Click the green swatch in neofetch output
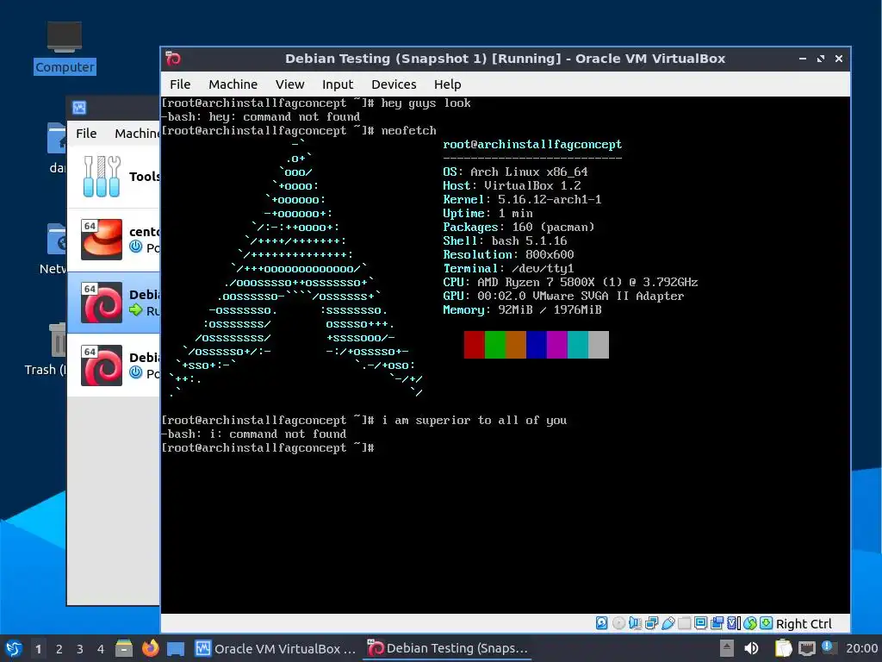 (x=495, y=345)
